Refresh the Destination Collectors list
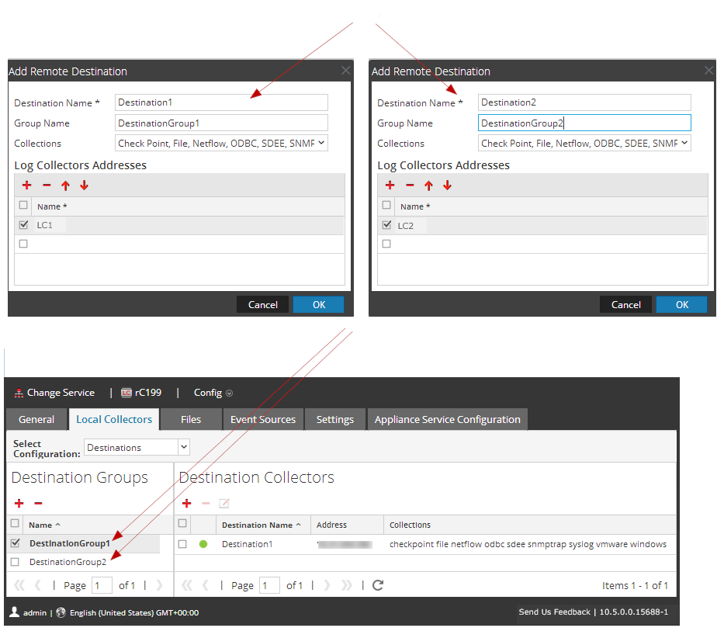Screen dimensions: 724x631 click(378, 585)
